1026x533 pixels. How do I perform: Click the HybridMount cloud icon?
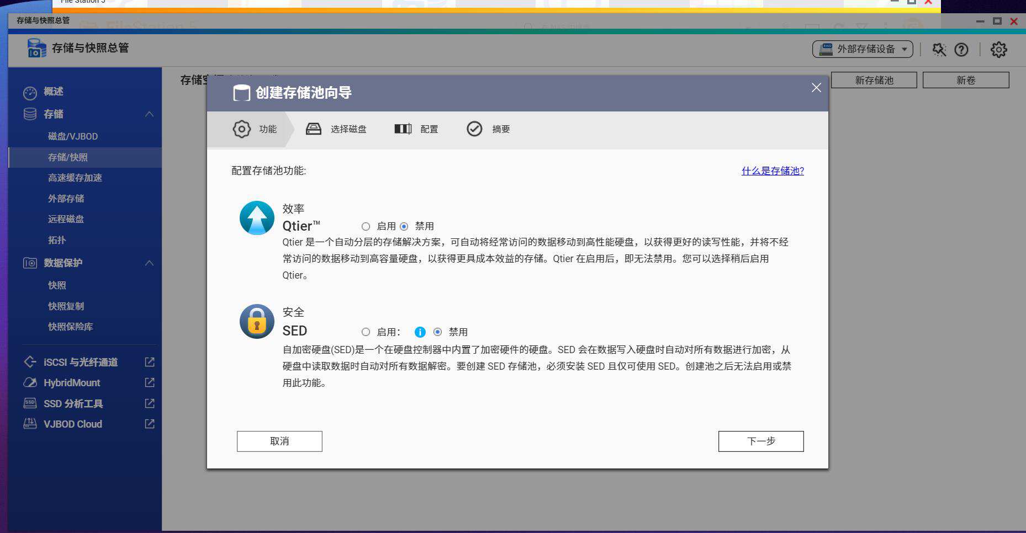tap(30, 383)
